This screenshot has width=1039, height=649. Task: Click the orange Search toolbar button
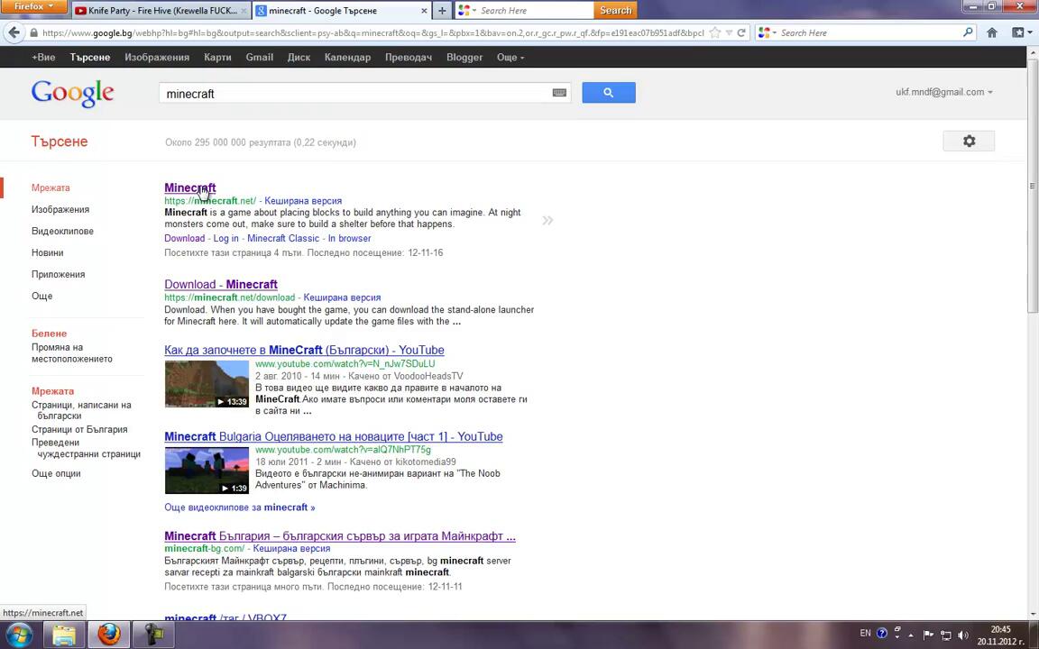(x=616, y=11)
